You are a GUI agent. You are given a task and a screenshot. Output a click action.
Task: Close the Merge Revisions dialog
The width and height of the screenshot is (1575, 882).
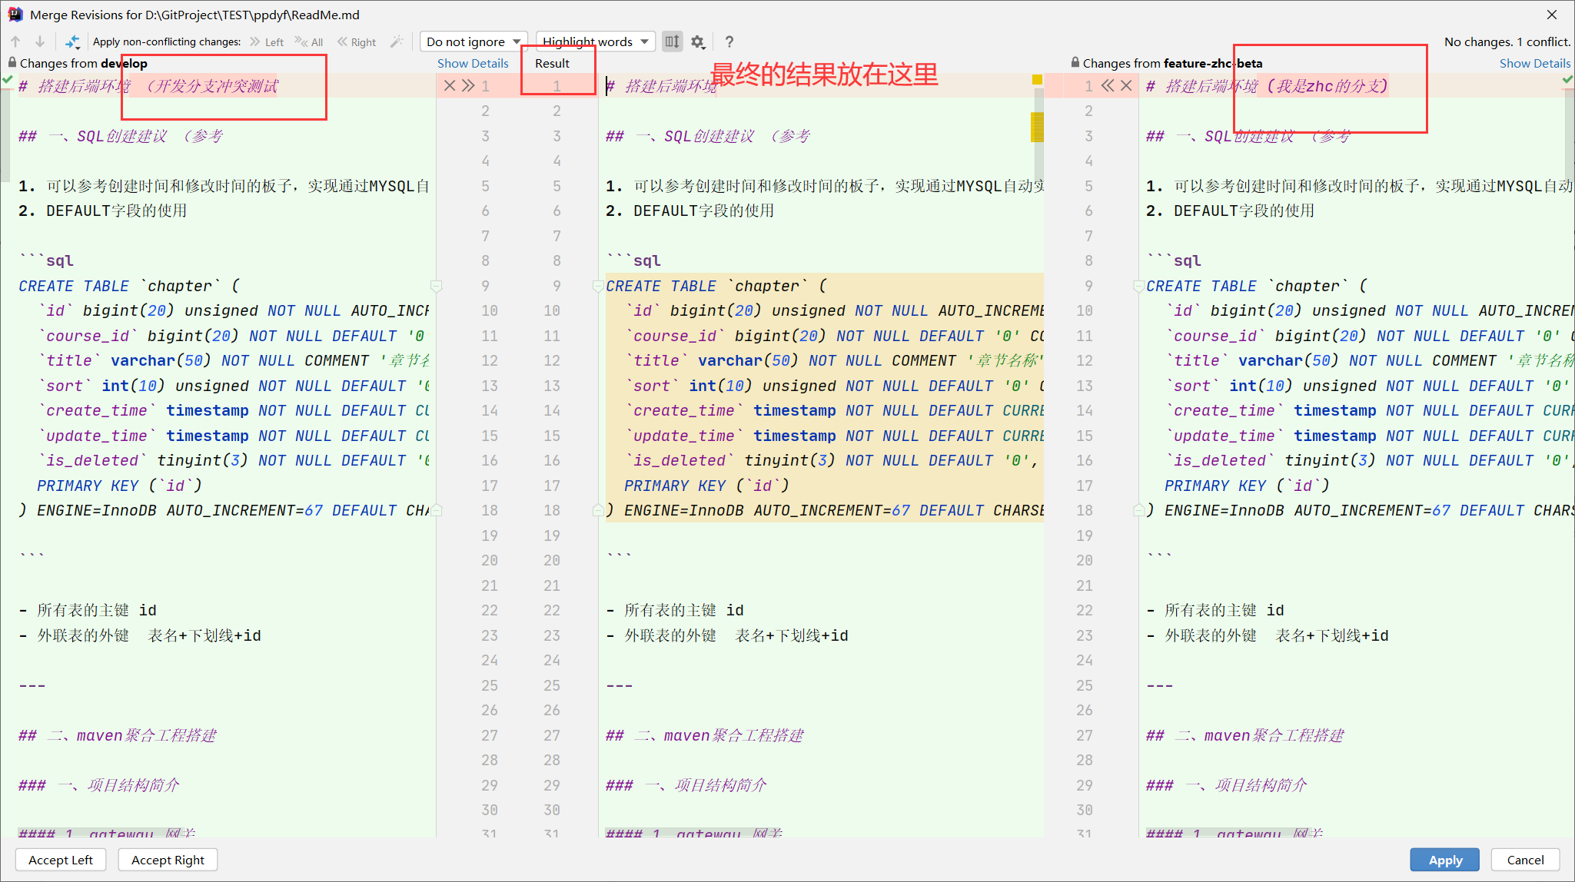click(1552, 15)
